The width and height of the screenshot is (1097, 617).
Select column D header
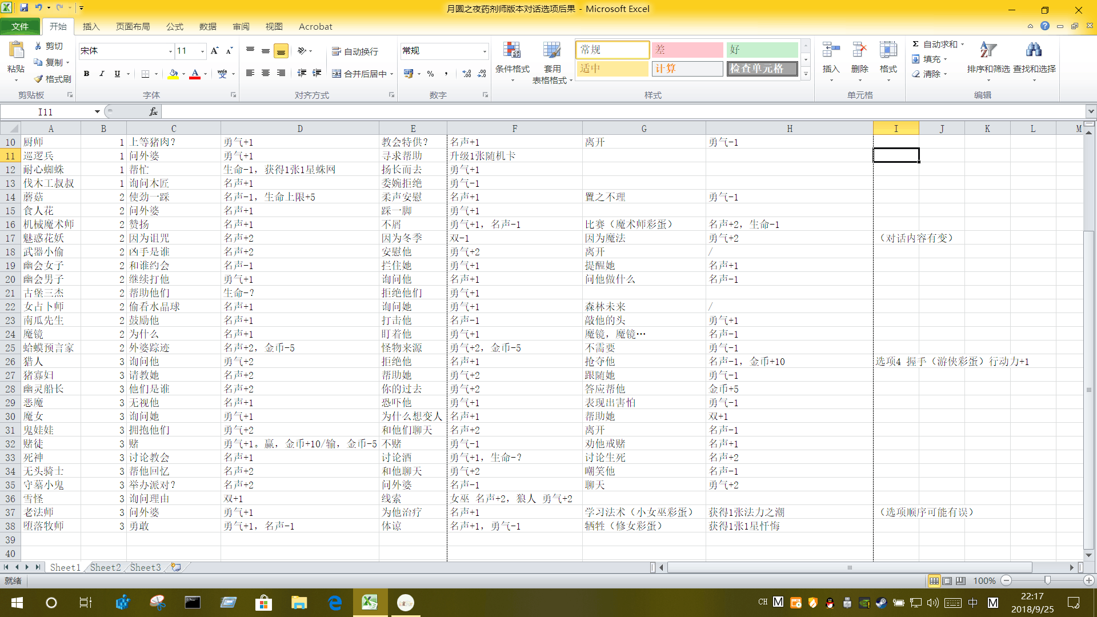[300, 129]
